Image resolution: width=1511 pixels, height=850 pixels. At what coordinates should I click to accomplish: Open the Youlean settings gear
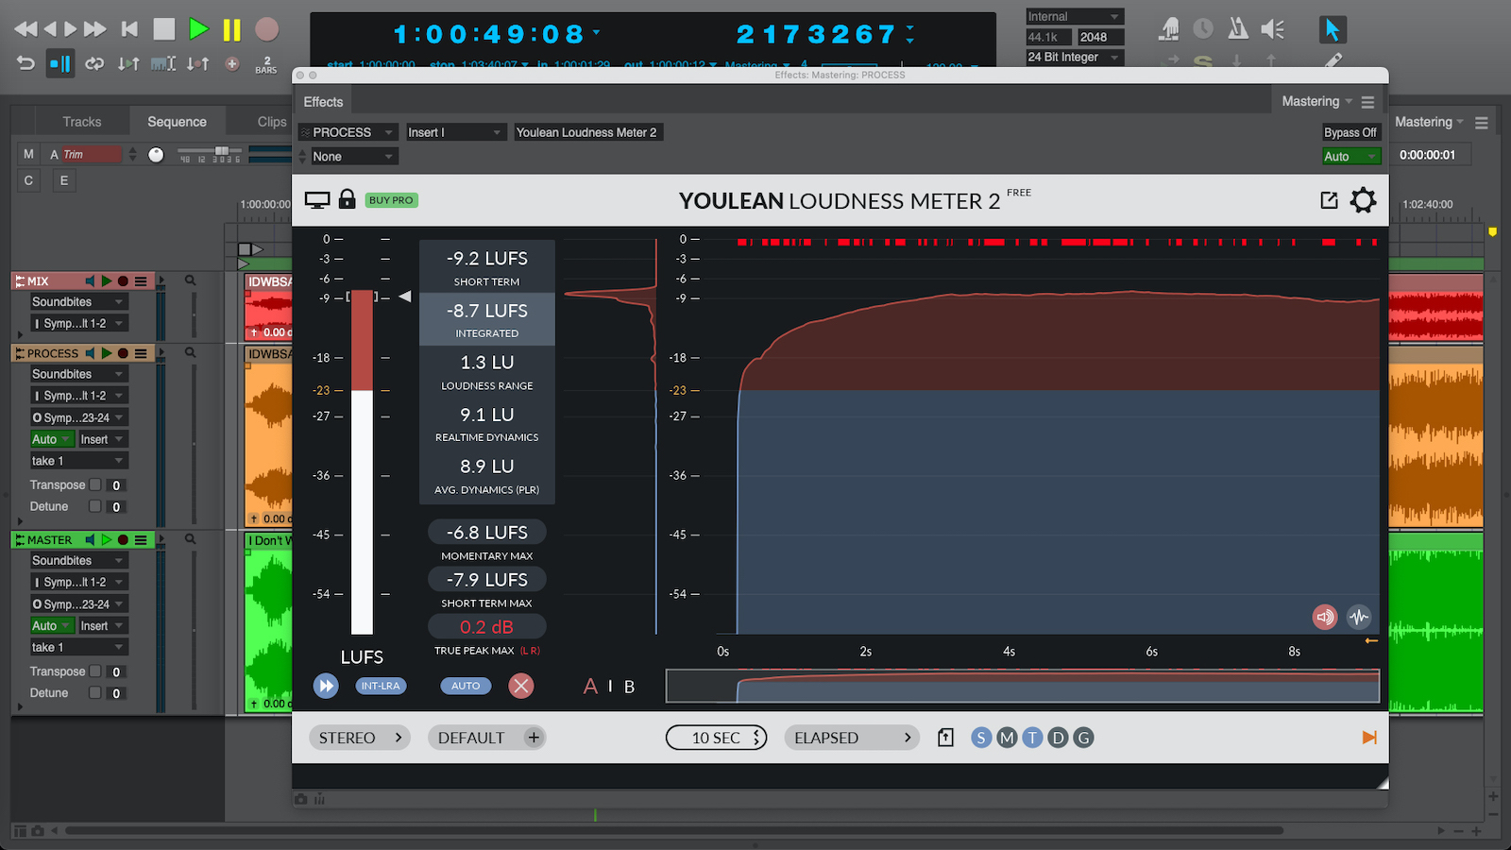point(1363,200)
